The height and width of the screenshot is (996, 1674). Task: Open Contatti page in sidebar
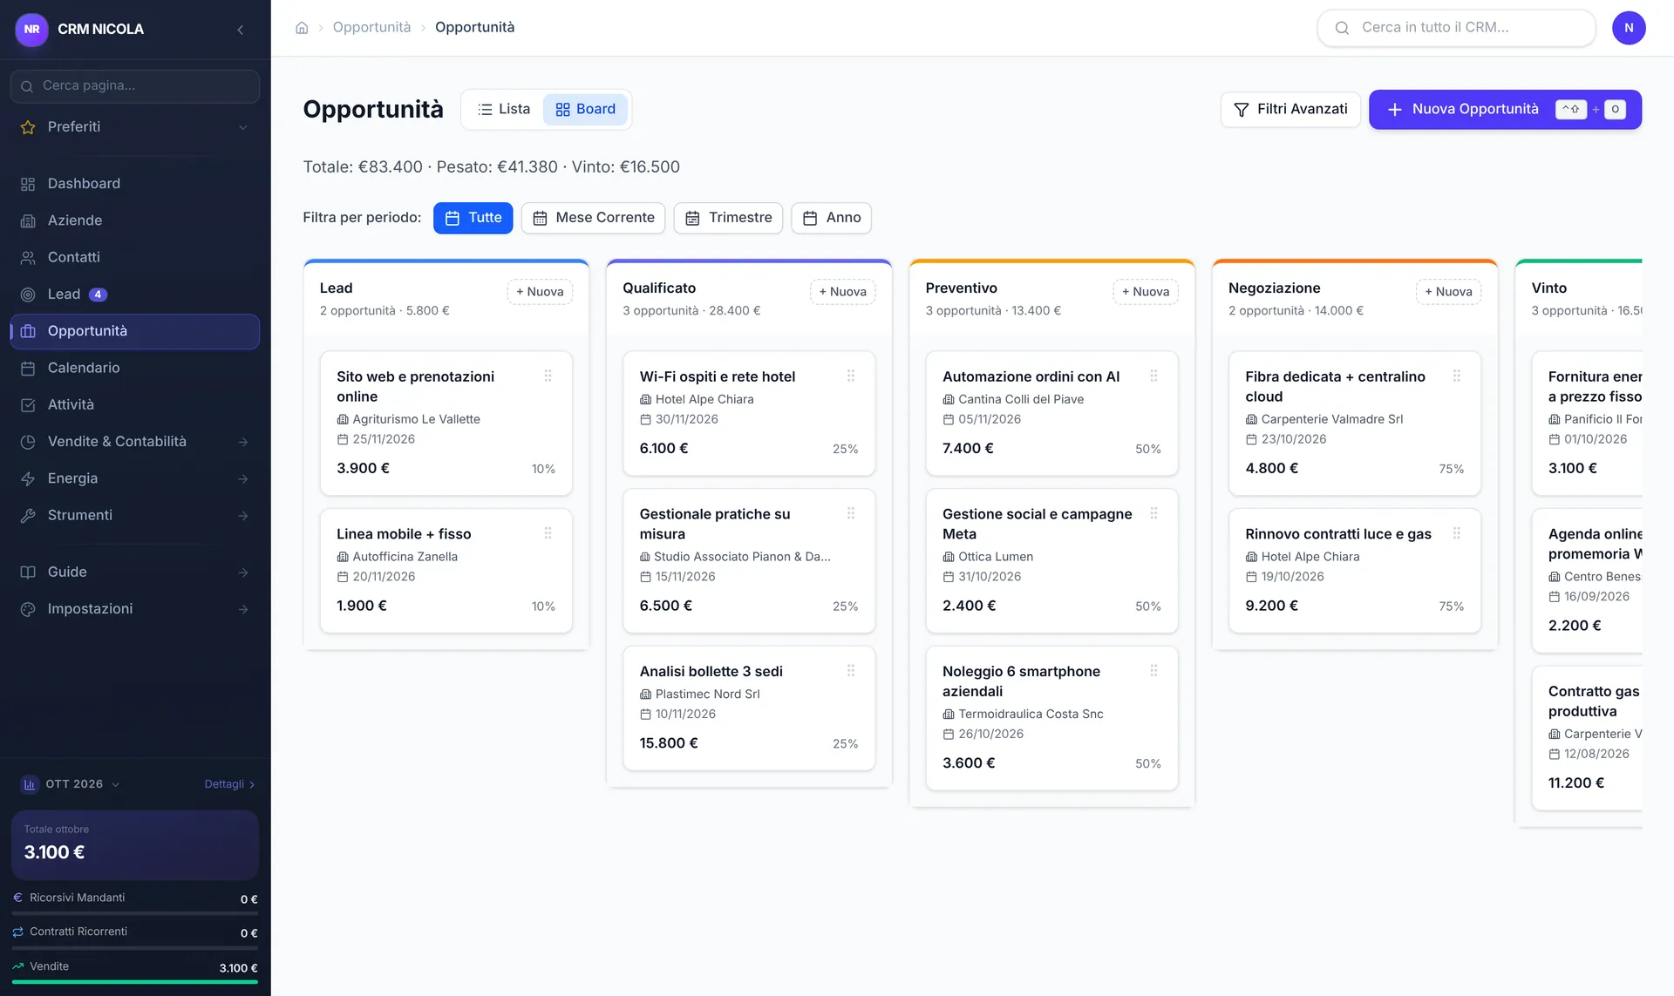(135, 257)
